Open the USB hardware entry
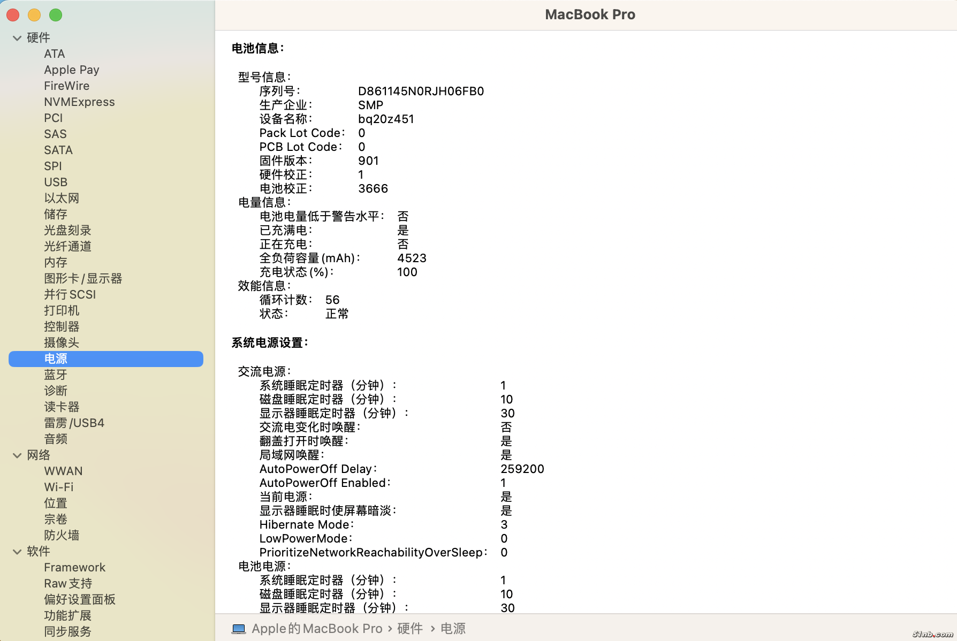The height and width of the screenshot is (641, 957). pyautogui.click(x=56, y=182)
